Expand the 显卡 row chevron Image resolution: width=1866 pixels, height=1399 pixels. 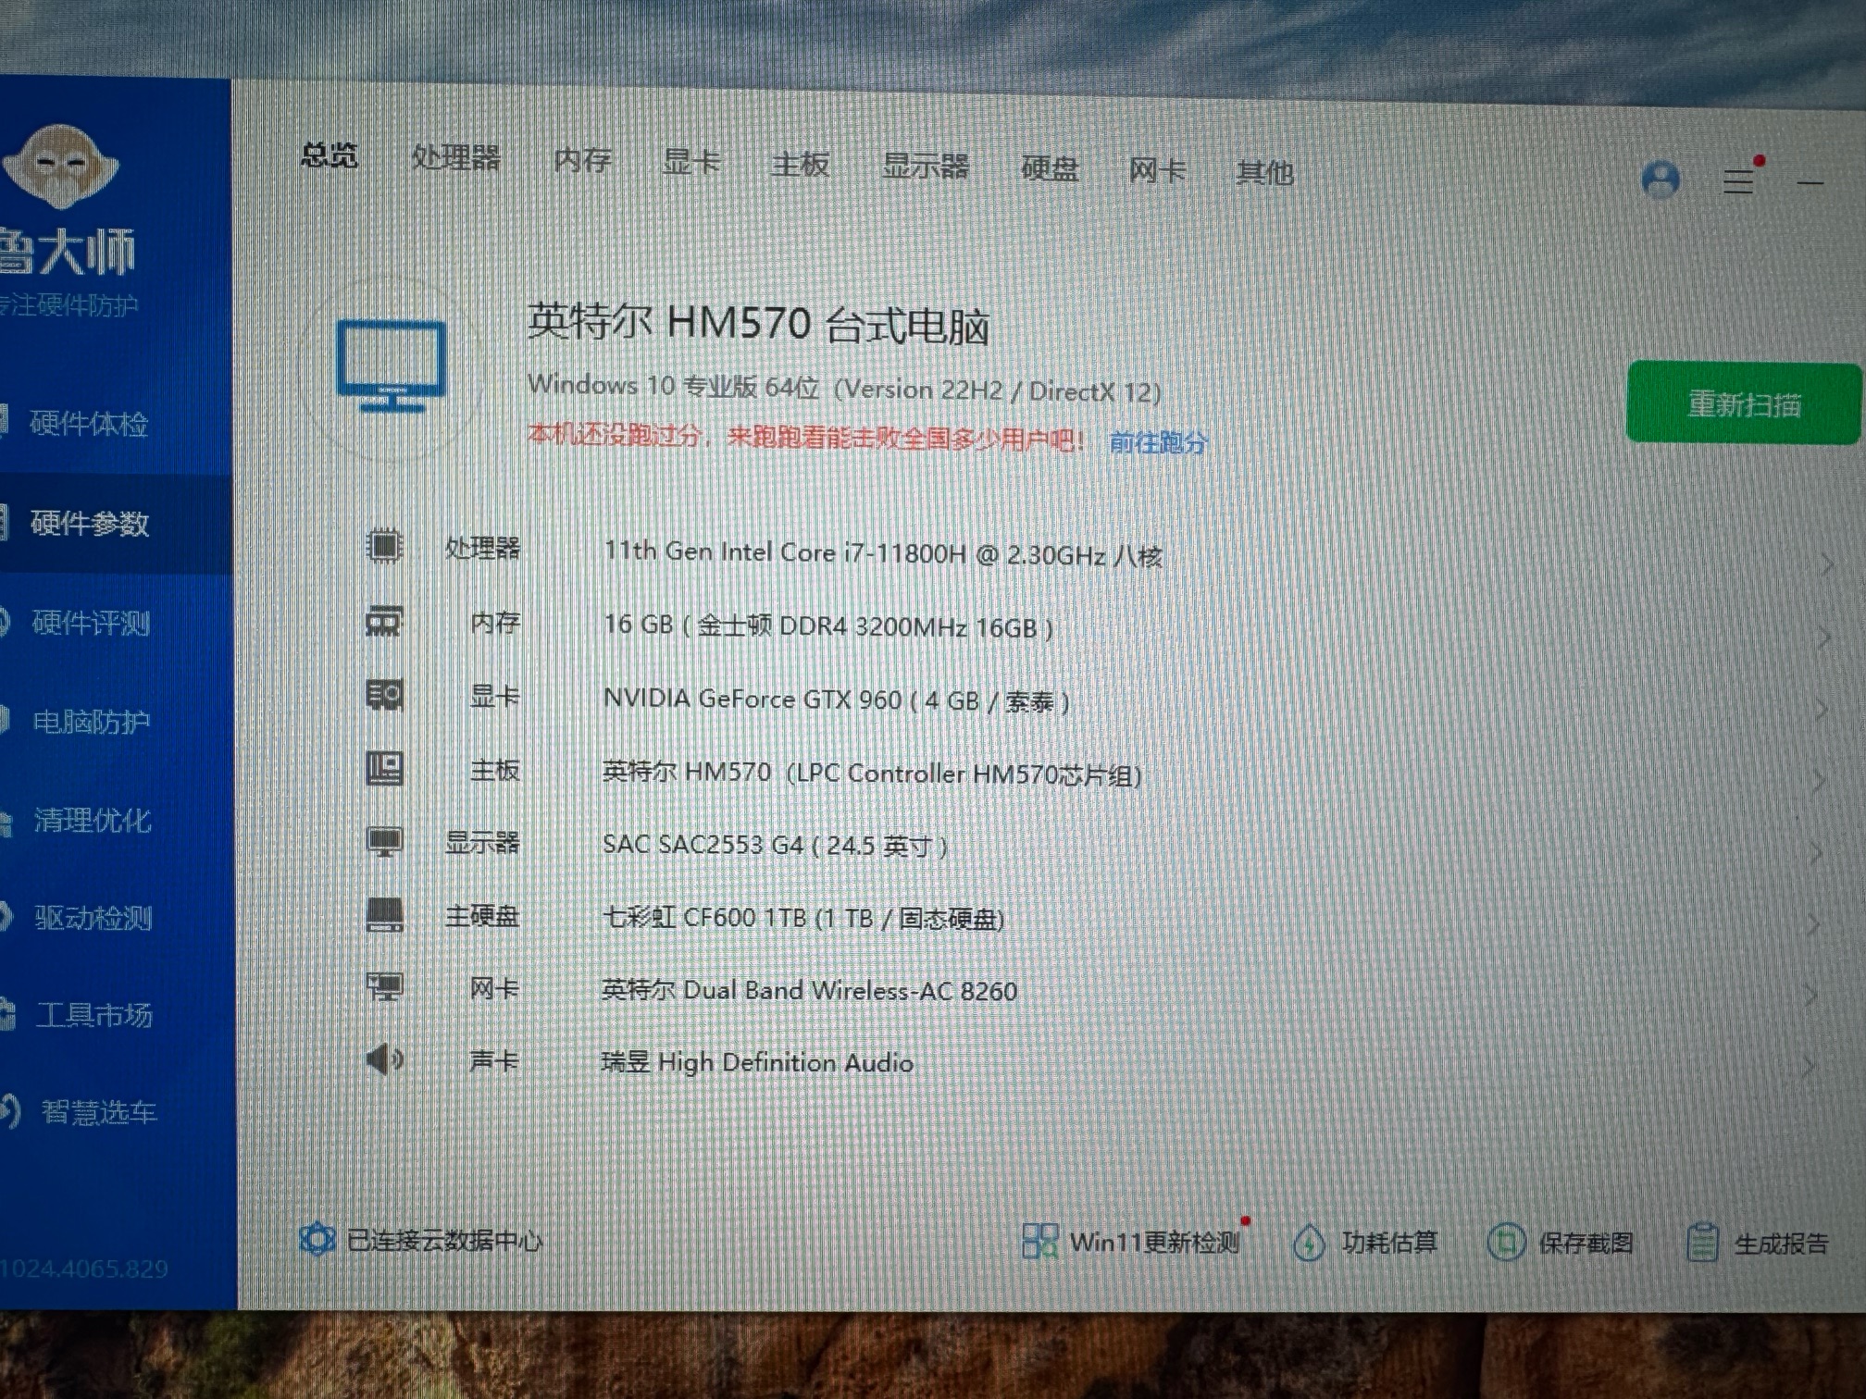(x=1820, y=711)
